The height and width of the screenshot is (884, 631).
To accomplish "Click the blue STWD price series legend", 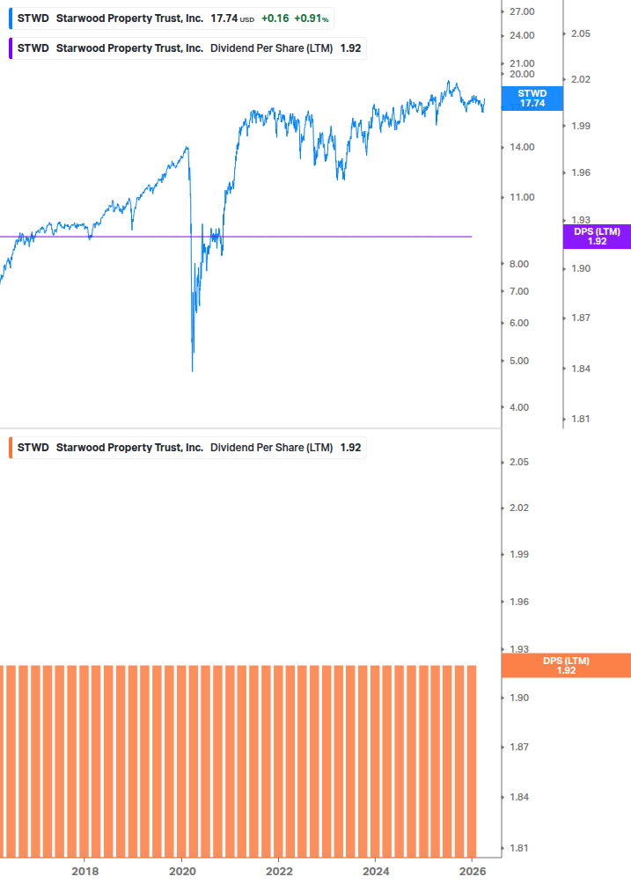I will [x=172, y=18].
